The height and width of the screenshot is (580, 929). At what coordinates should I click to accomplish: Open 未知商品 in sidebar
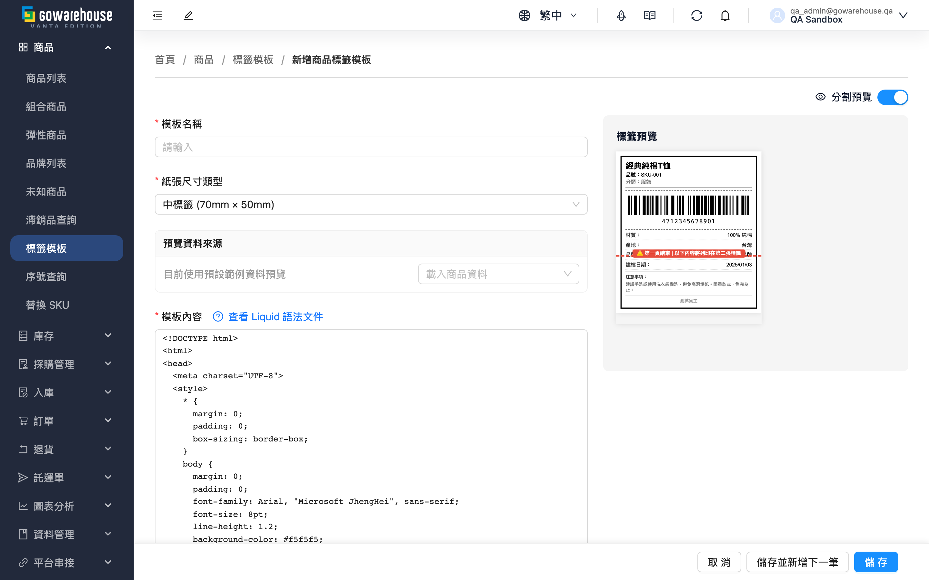tap(67, 192)
